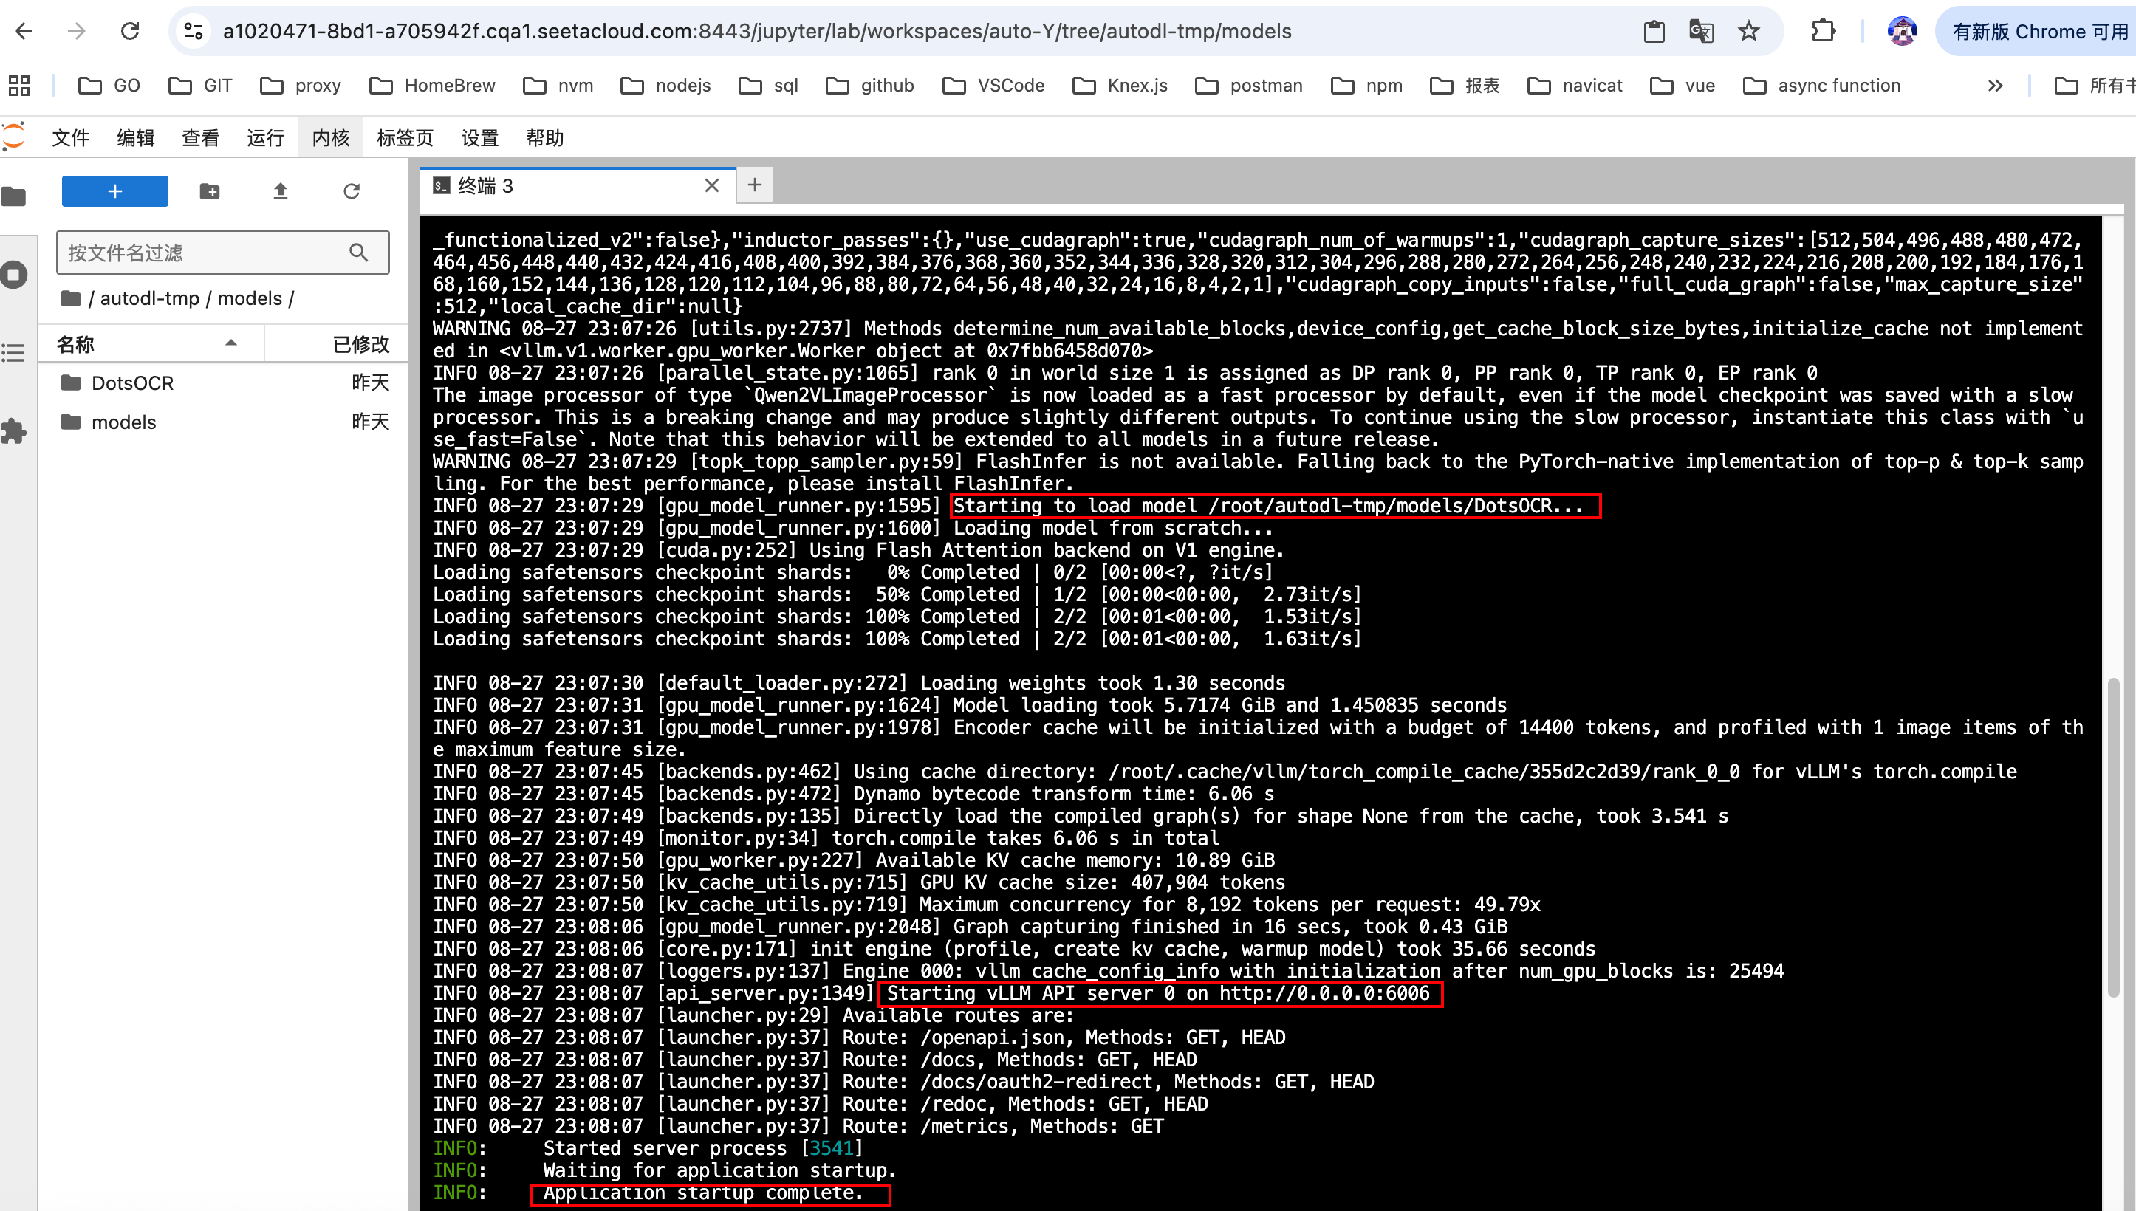Click the browser address bar URL
This screenshot has width=2136, height=1211.
[x=757, y=32]
